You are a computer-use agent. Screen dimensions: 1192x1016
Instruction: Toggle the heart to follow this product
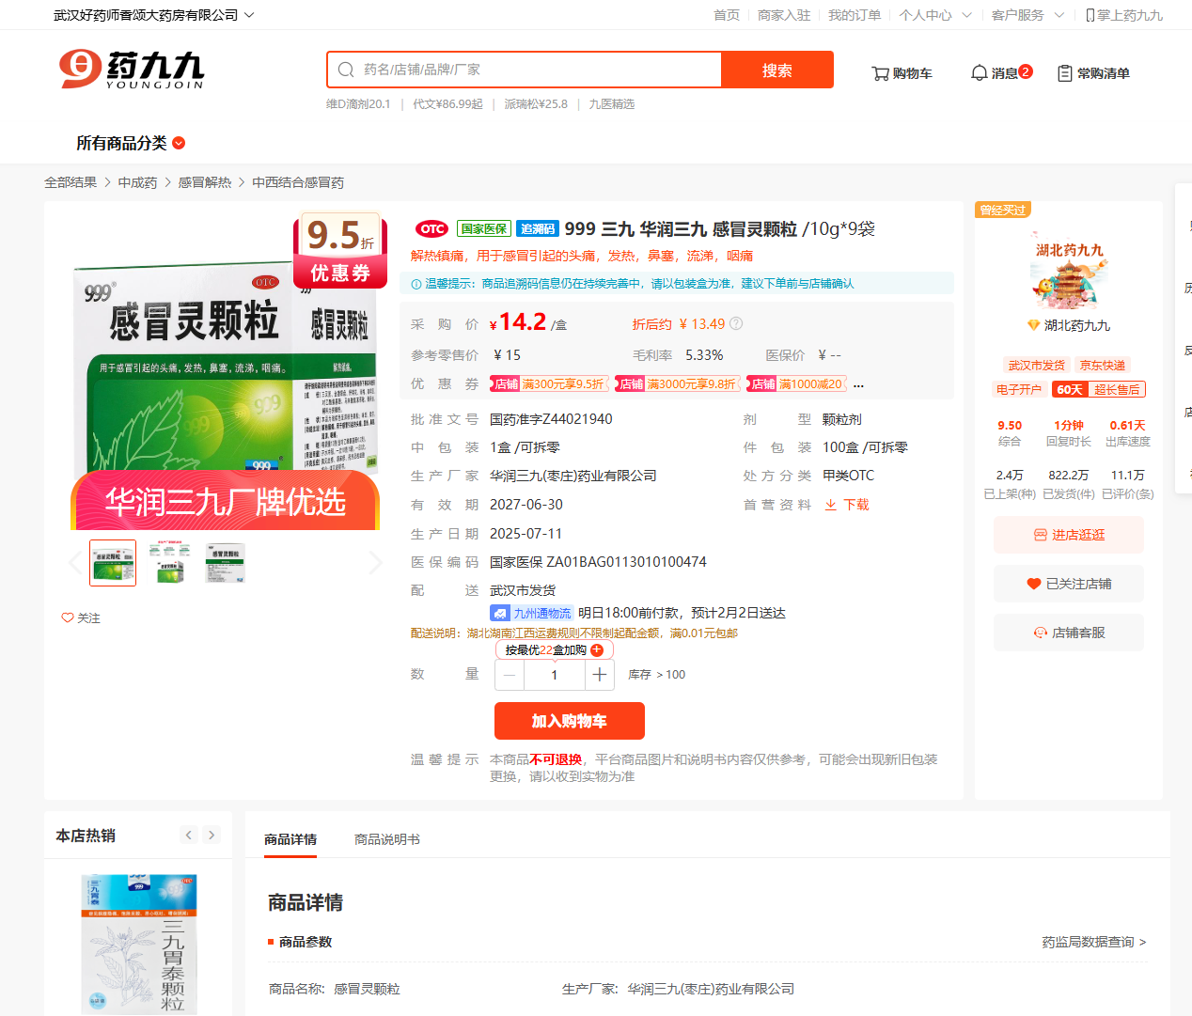tap(68, 617)
